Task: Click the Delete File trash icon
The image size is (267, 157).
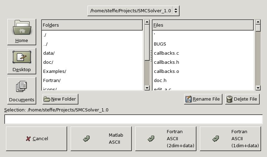Action: (x=229, y=99)
